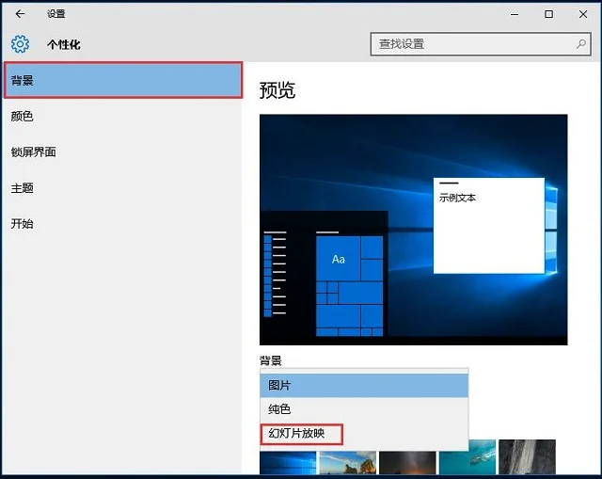Image resolution: width=602 pixels, height=479 pixels.
Task: Select the beach rocks wallpaper thumbnail
Action: [x=348, y=462]
